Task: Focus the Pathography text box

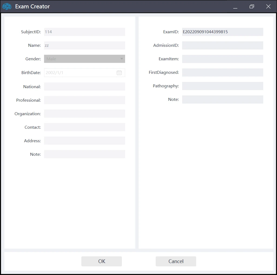Action: point(222,86)
